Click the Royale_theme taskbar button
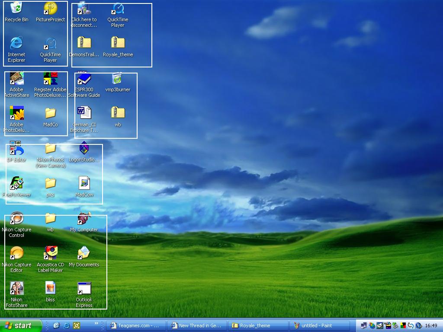 click(258, 326)
